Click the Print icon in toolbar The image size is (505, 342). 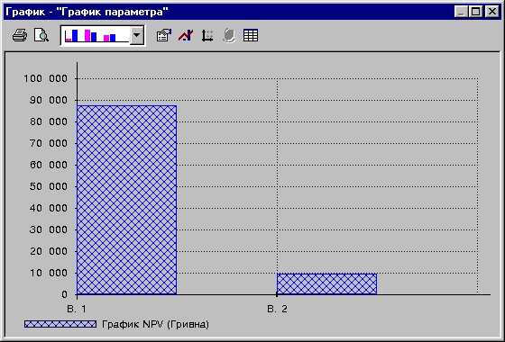(x=20, y=35)
